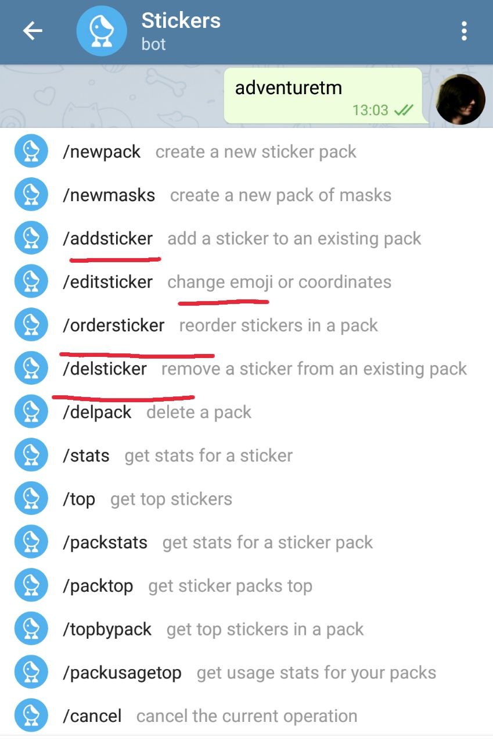This screenshot has width=493, height=744.
Task: Pick the /packstats command
Action: [x=246, y=542]
